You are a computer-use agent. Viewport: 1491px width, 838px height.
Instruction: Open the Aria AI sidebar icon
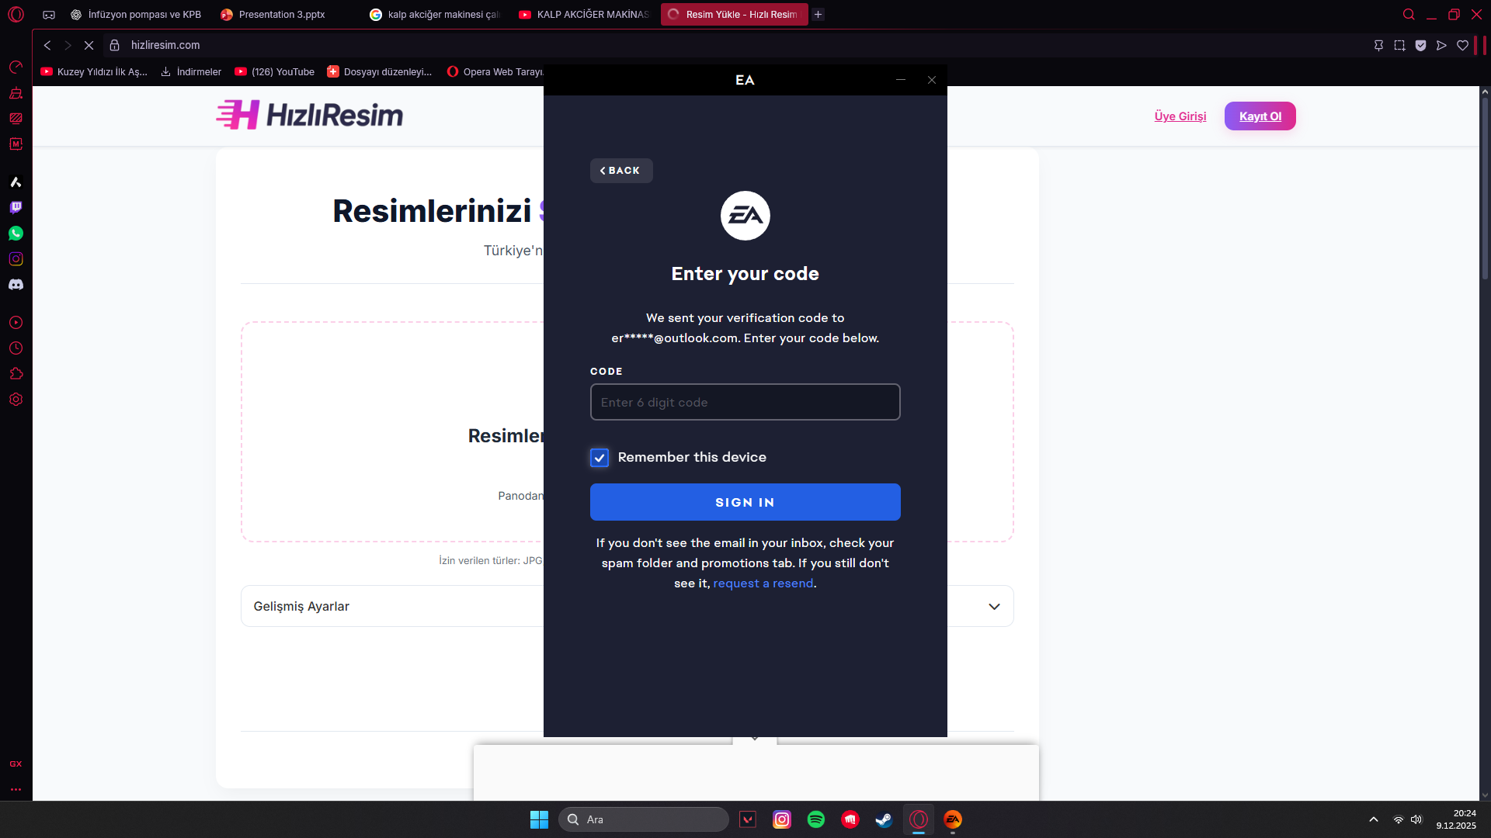pos(16,182)
